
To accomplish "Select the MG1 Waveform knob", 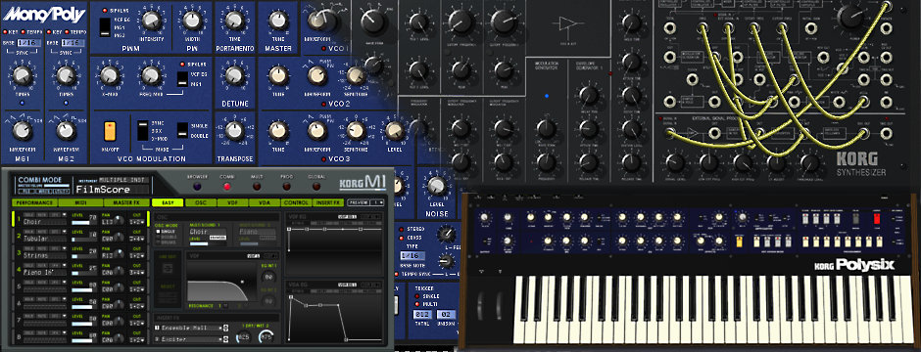I will (22, 129).
